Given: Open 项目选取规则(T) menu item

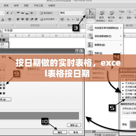Looking at the screenshot, I should [x=105, y=36].
